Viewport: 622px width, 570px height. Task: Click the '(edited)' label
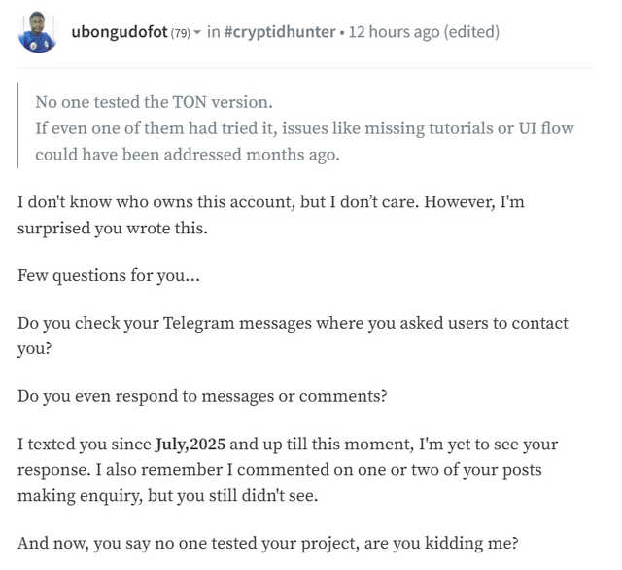click(471, 32)
